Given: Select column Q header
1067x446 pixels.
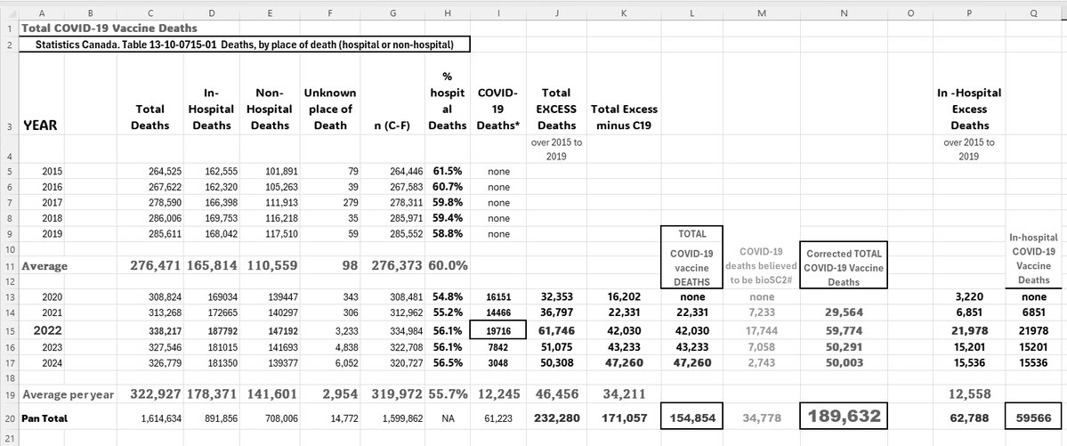Looking at the screenshot, I should pyautogui.click(x=1034, y=13).
